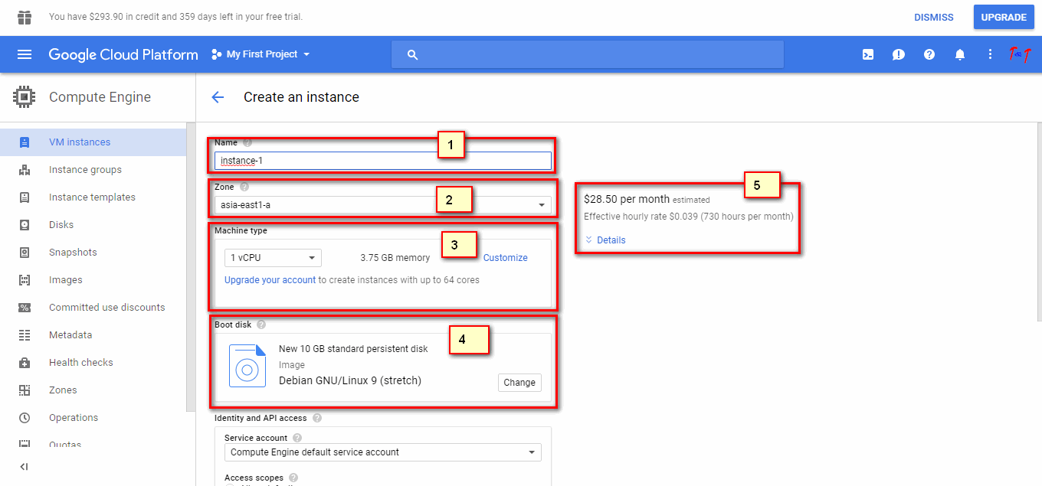The height and width of the screenshot is (486, 1042).
Task: Open the 1 vCPU machine type dropdown
Action: (273, 258)
